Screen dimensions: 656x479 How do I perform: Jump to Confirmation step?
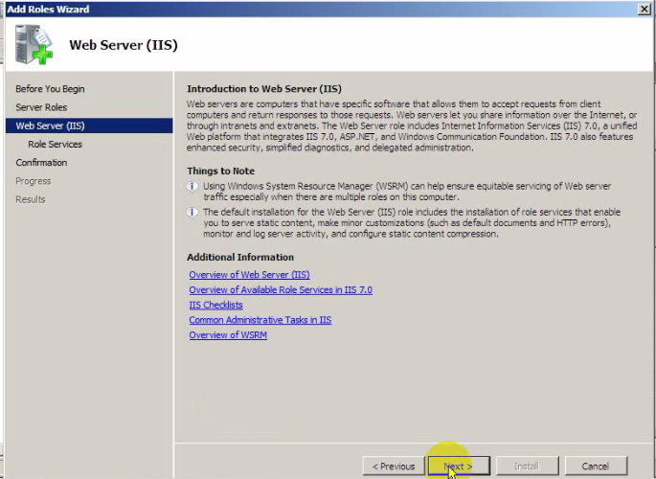pos(41,162)
